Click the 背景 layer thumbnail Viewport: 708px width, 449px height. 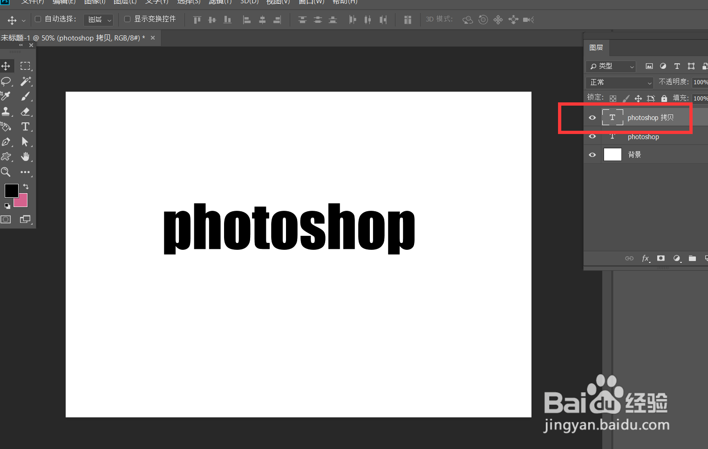point(613,154)
